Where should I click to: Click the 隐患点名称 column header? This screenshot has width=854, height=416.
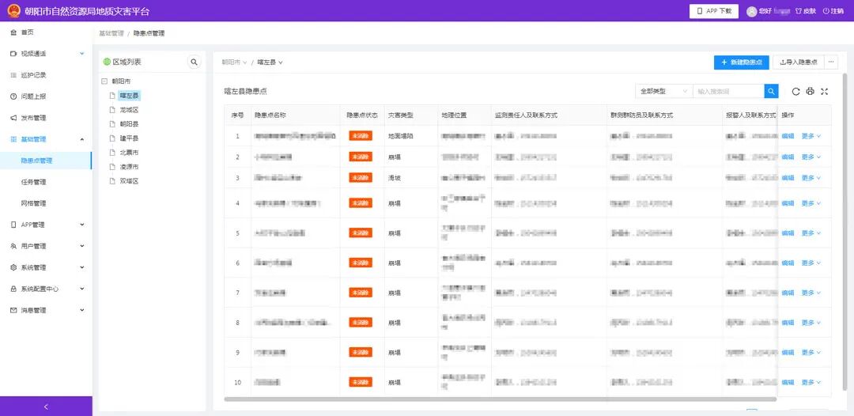(270, 115)
